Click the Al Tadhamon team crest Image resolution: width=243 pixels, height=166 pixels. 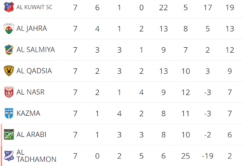pos(8,155)
